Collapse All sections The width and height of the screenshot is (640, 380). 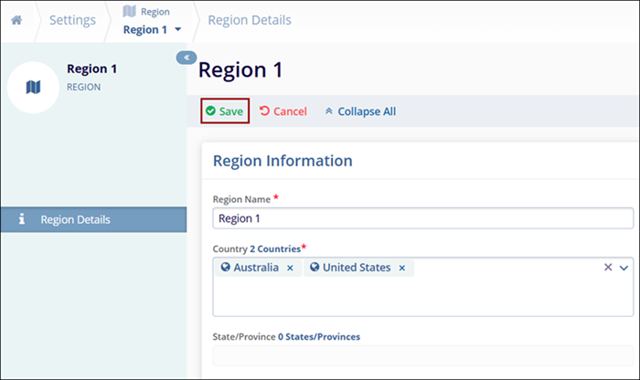(x=360, y=111)
